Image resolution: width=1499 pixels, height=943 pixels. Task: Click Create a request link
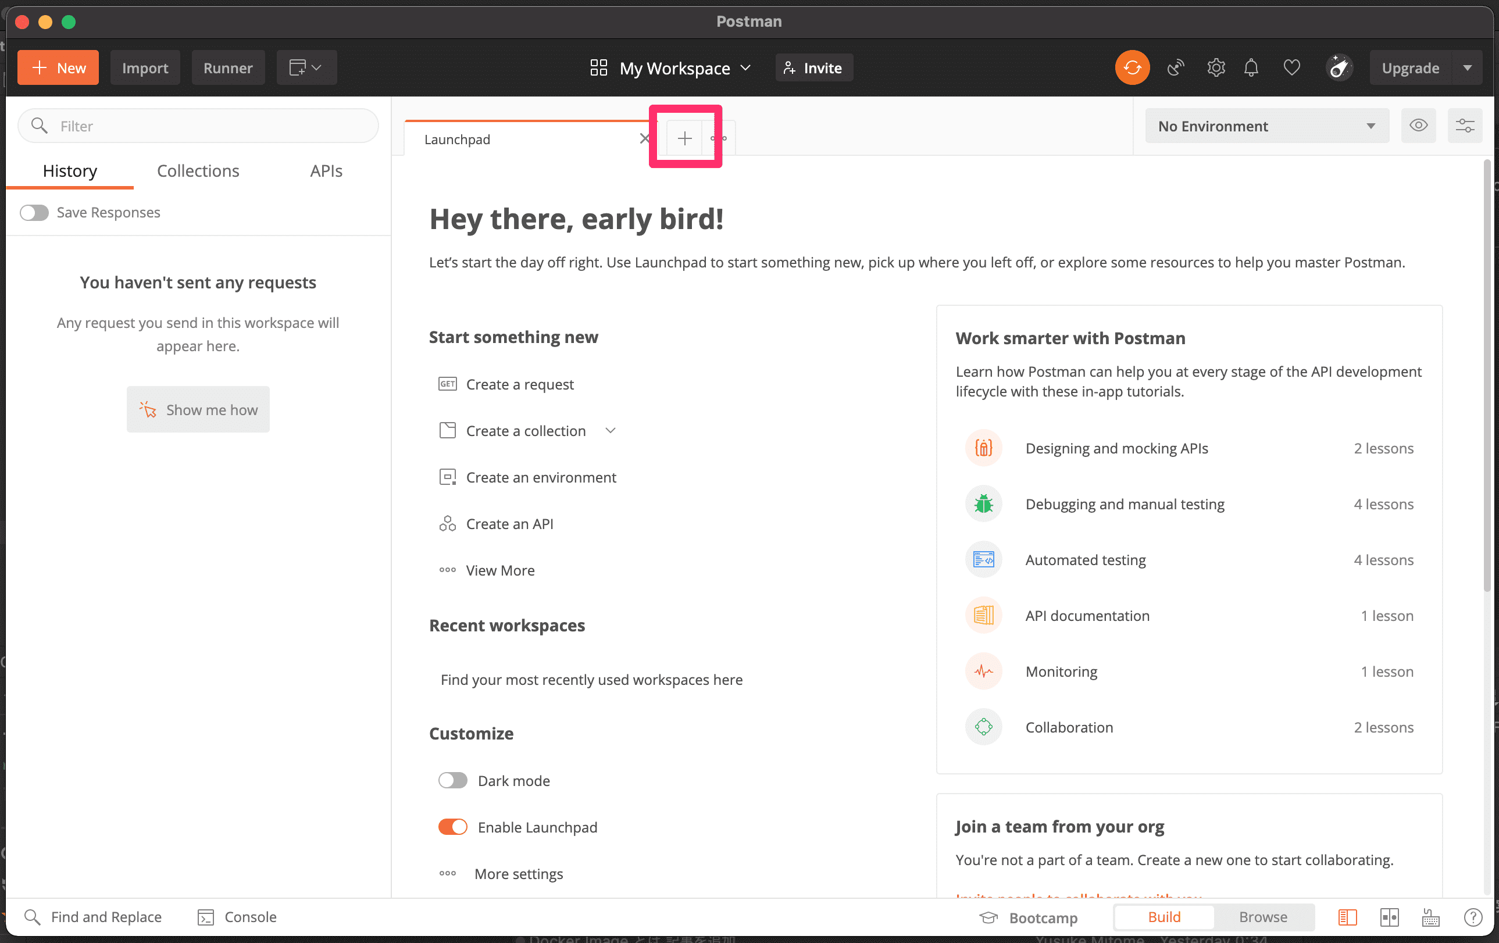[x=520, y=384]
